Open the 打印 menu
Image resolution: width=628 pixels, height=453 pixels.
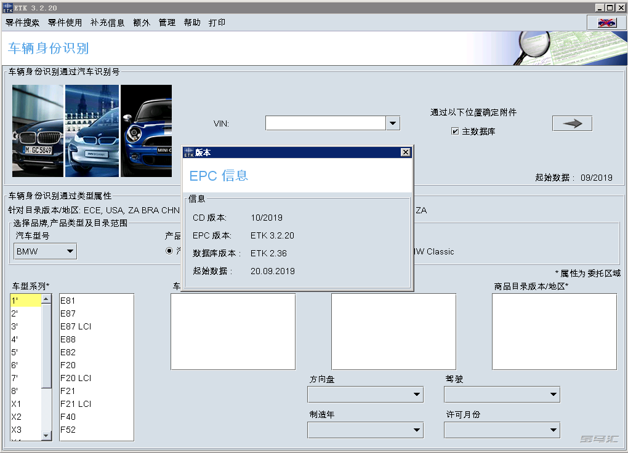point(217,23)
